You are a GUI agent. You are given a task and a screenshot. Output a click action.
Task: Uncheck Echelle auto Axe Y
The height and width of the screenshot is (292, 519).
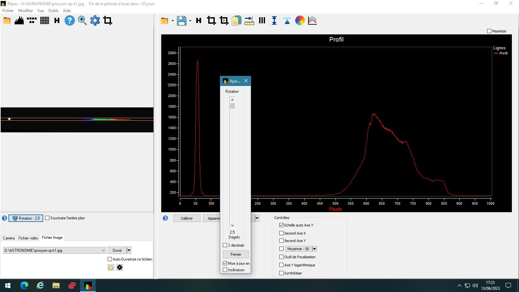pos(281,225)
